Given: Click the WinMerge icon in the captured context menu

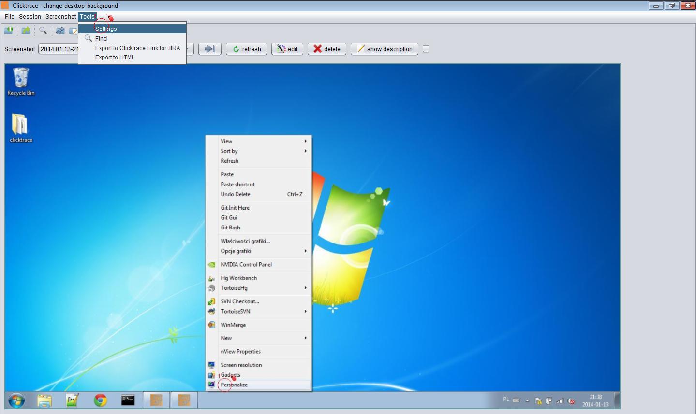Looking at the screenshot, I should pyautogui.click(x=211, y=325).
